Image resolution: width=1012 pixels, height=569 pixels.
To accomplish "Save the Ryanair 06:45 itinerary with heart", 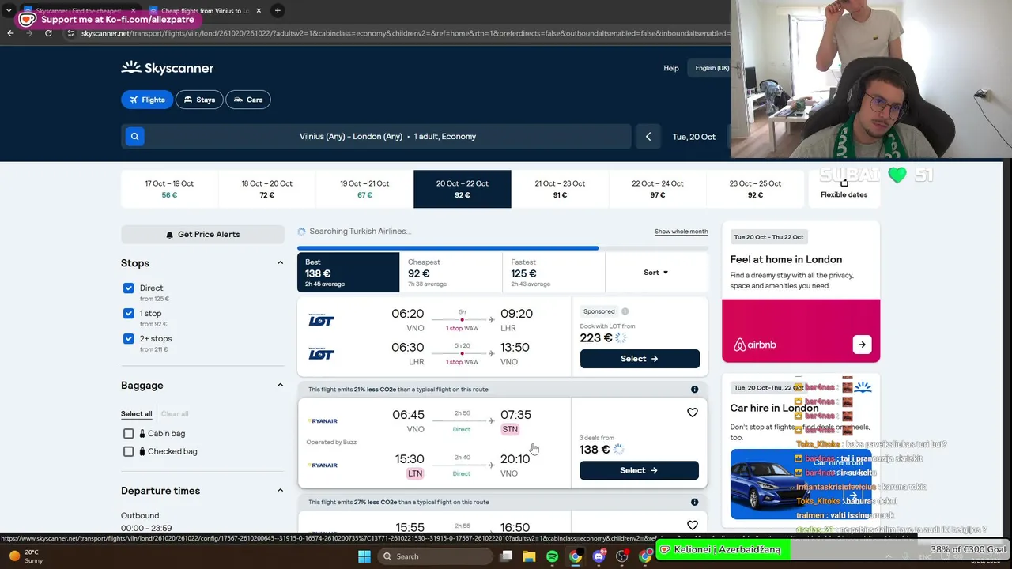I will pyautogui.click(x=693, y=413).
